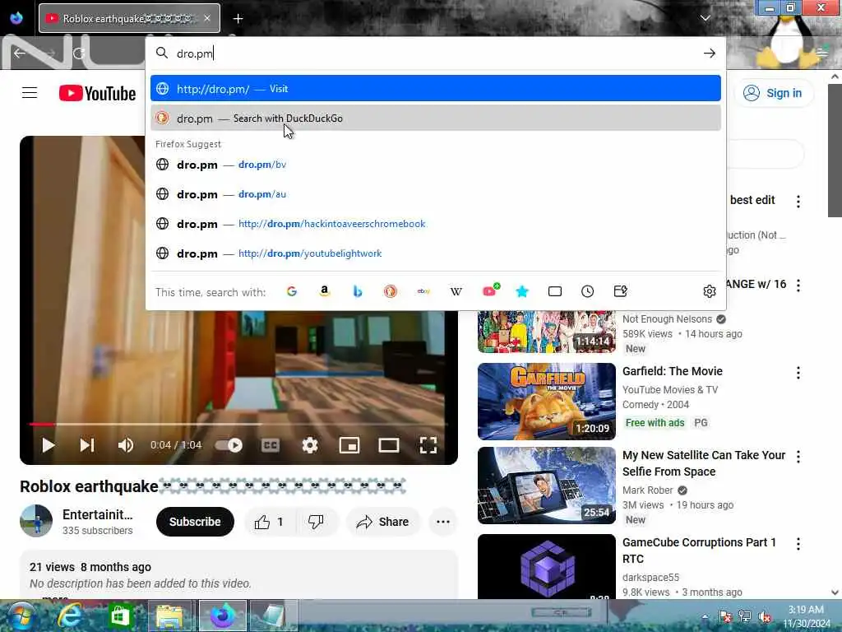Focus the address bar text field
Screen dimensions: 842x632
(435, 53)
